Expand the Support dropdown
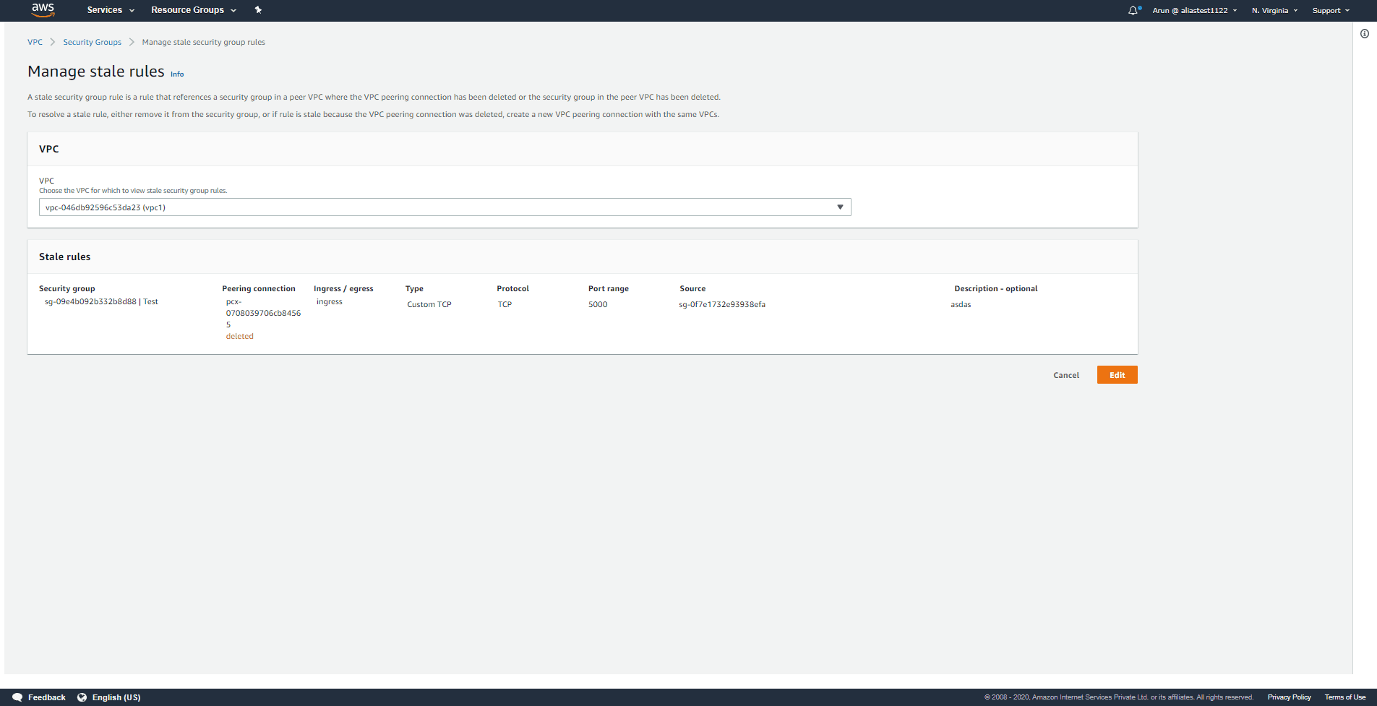Screen dimensions: 1377x706 [x=1330, y=10]
